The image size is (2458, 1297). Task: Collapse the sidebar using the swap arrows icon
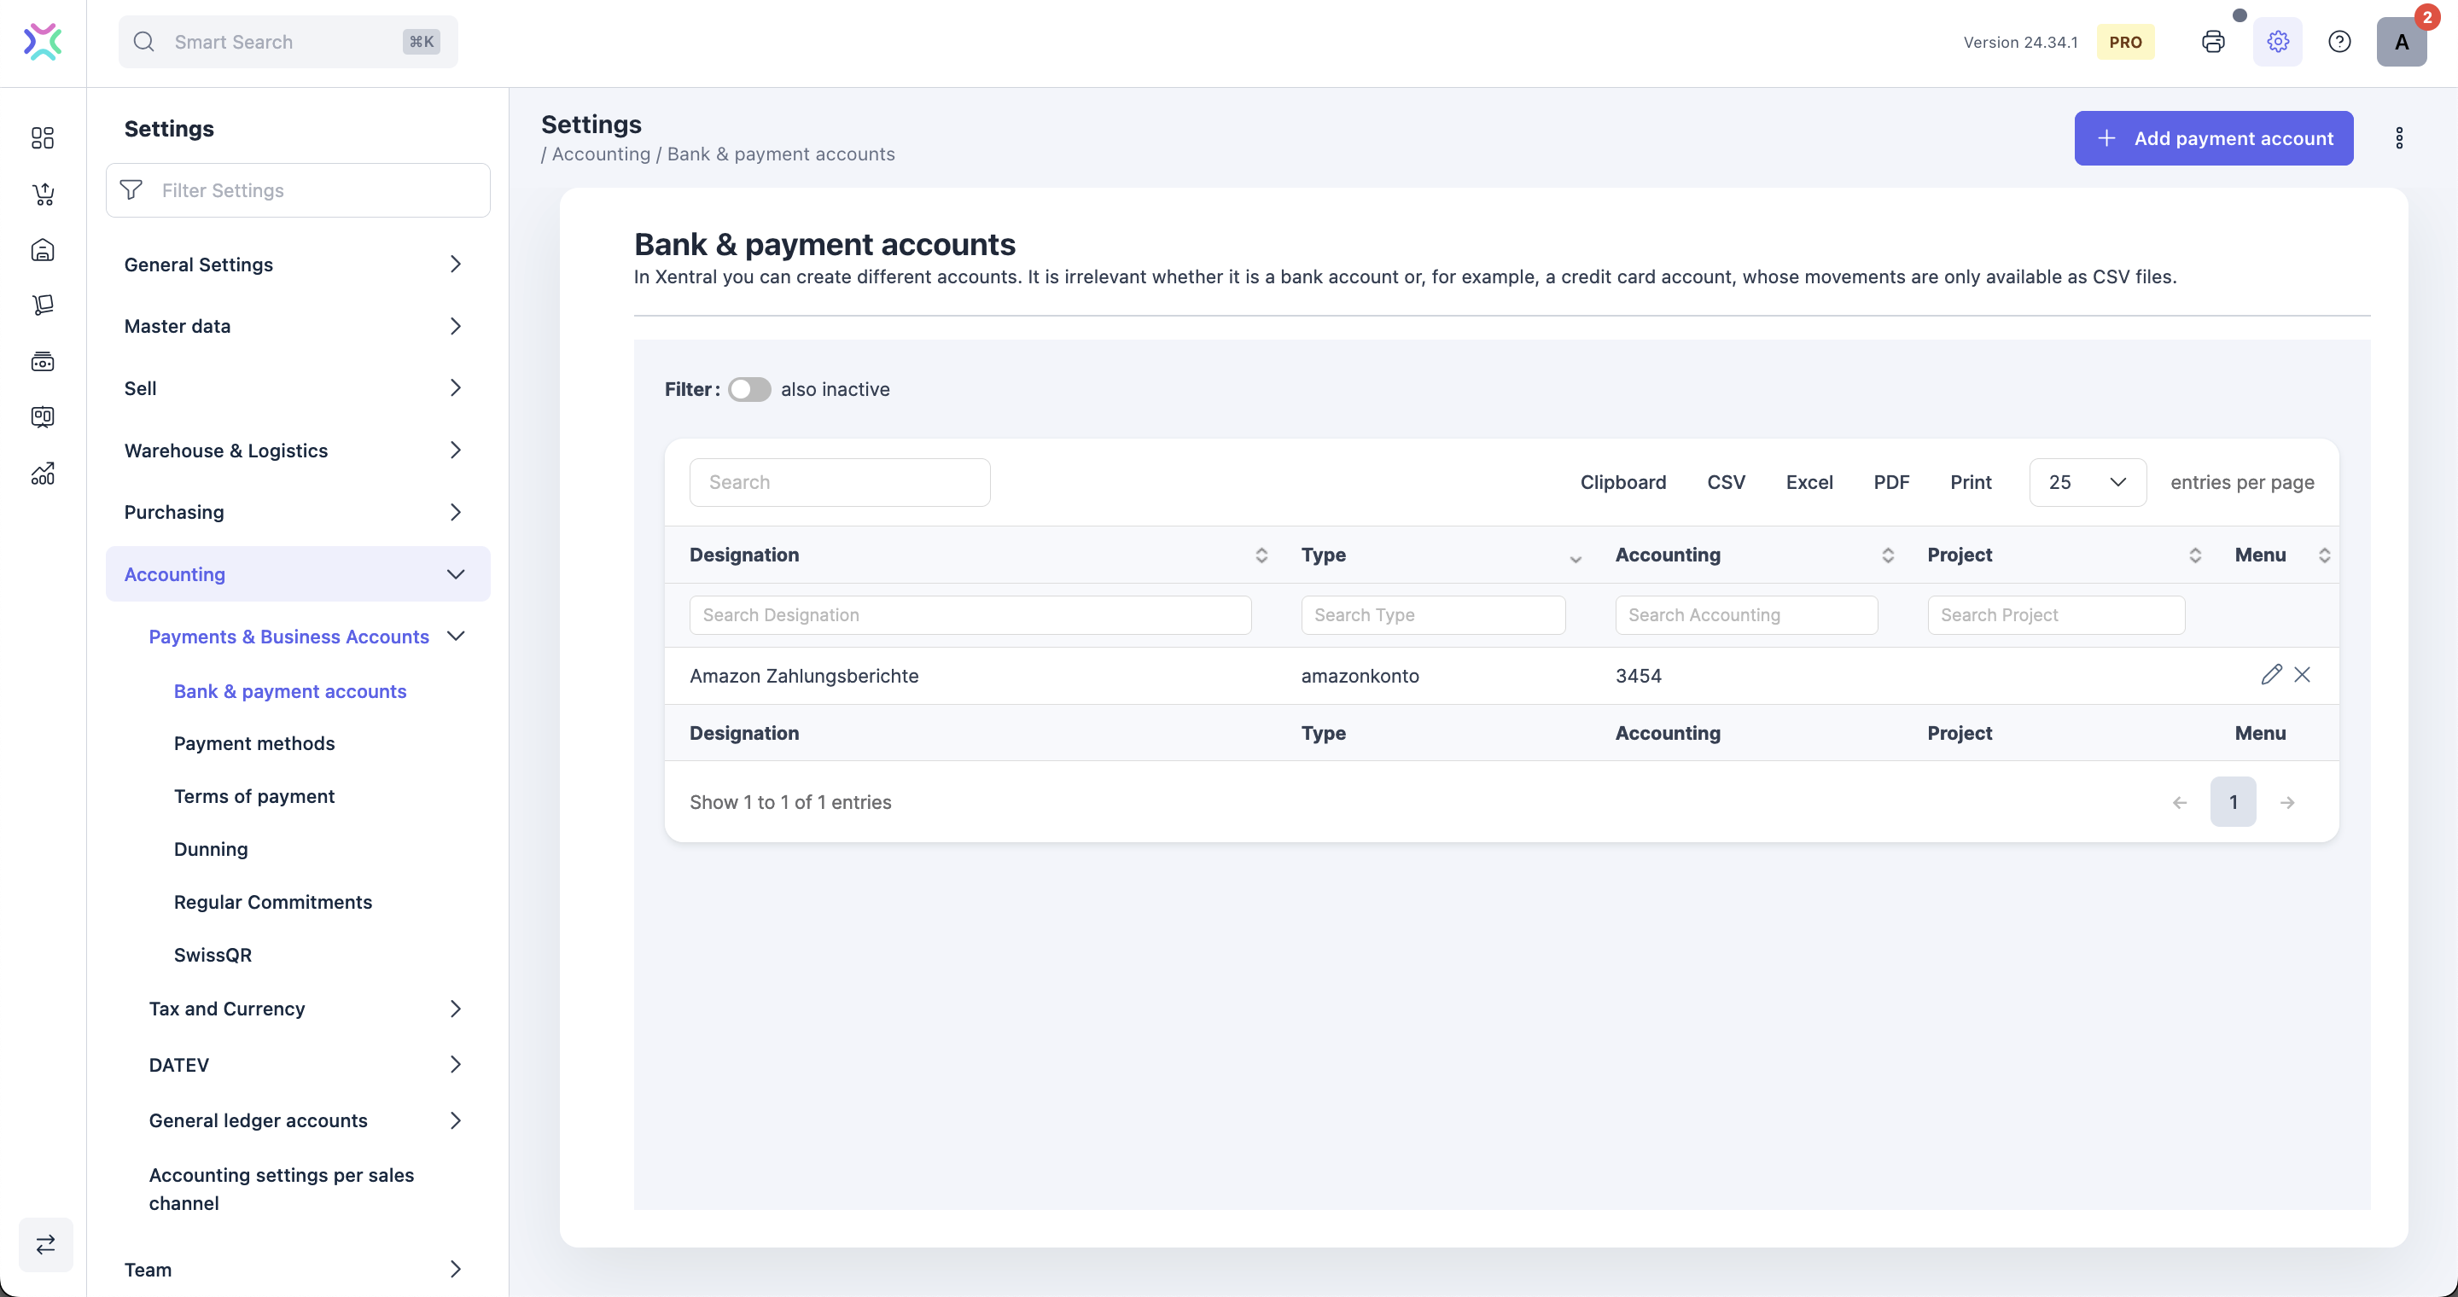pos(45,1245)
